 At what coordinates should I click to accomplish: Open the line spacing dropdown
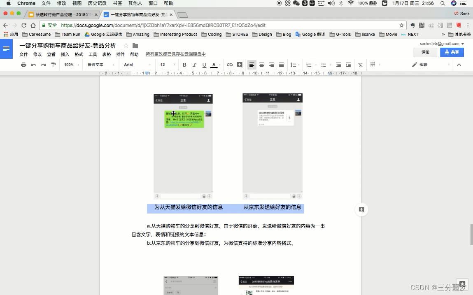coord(295,65)
